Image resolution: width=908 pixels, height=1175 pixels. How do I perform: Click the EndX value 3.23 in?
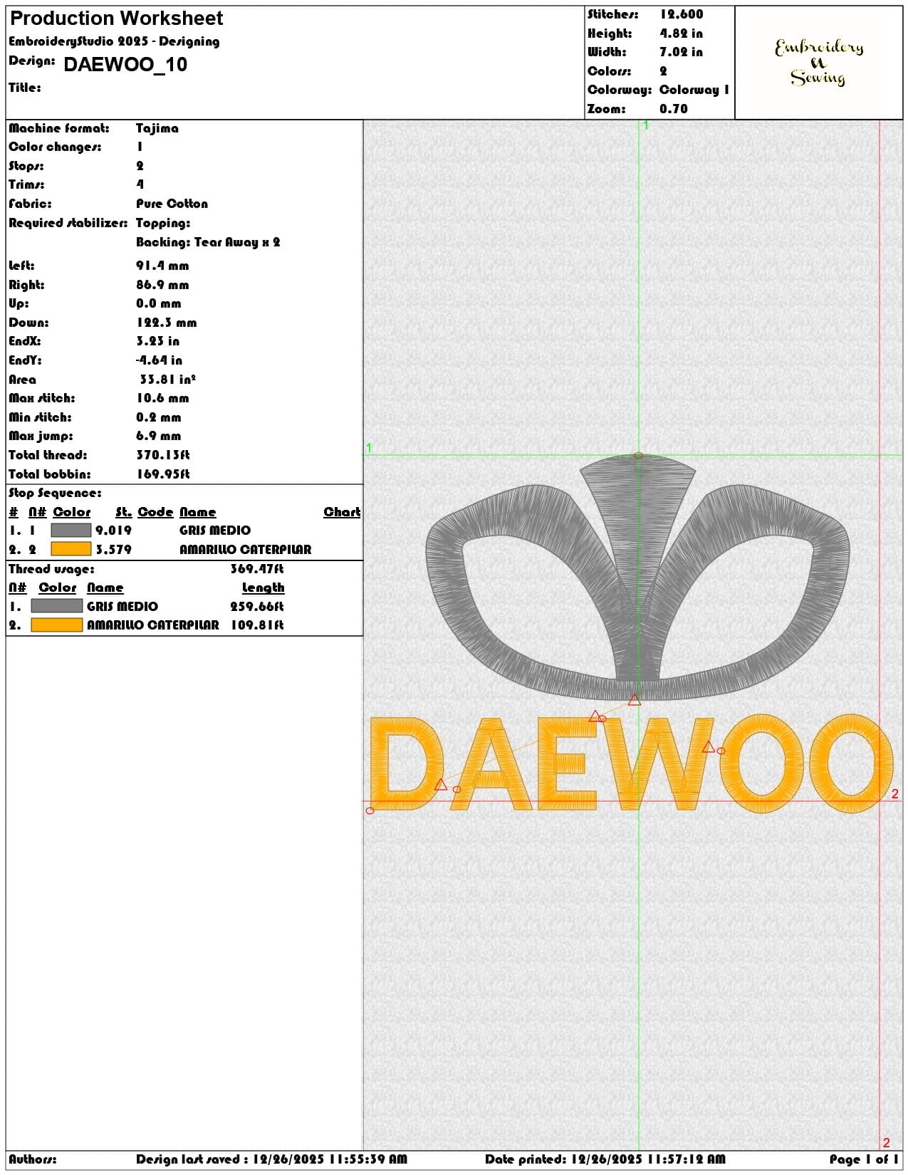tap(158, 341)
